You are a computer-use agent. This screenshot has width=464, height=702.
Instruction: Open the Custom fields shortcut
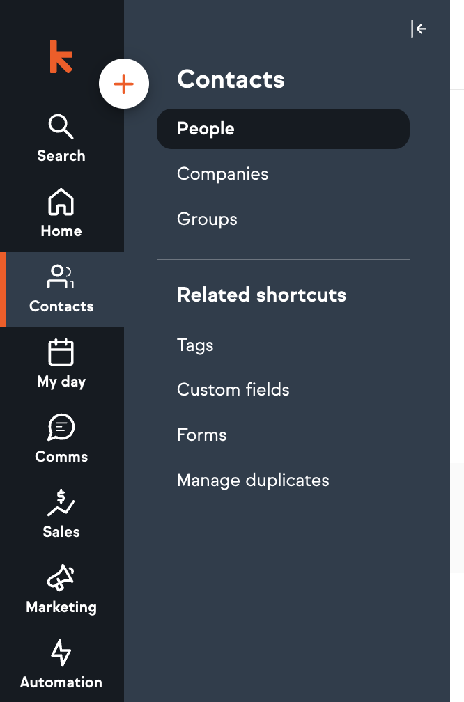point(233,389)
